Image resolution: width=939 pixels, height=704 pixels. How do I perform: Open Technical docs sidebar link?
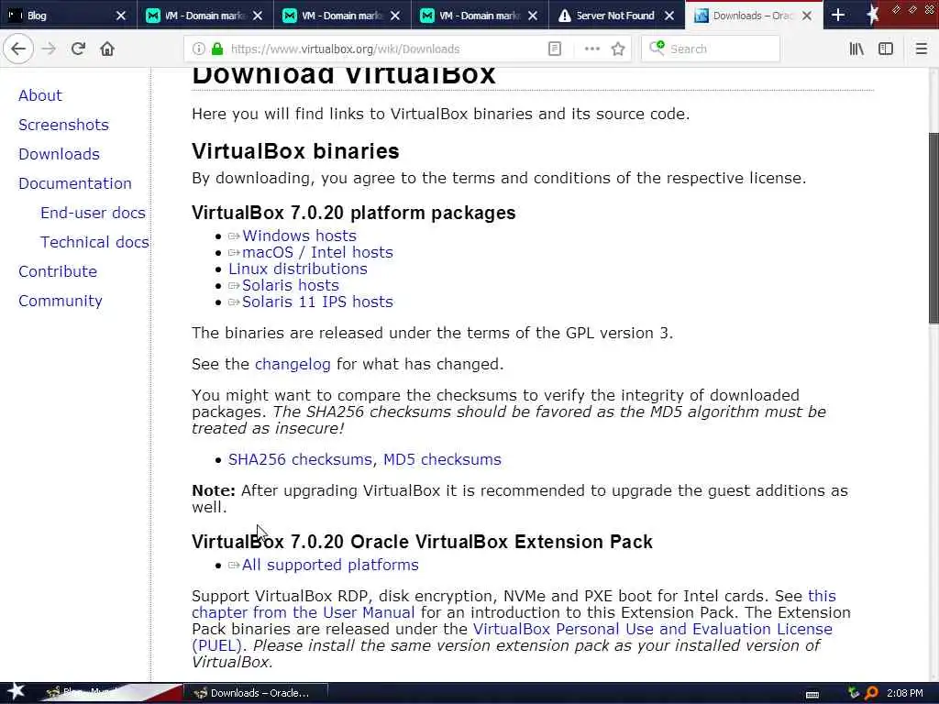tap(94, 242)
